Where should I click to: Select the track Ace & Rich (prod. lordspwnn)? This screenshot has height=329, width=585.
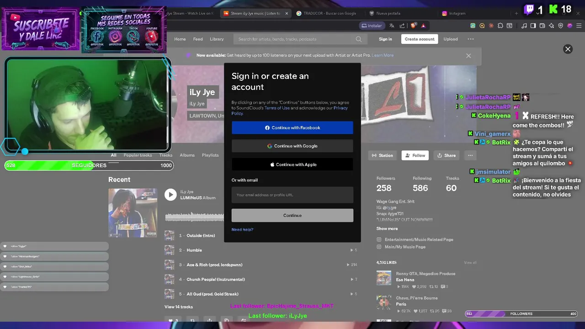(214, 265)
